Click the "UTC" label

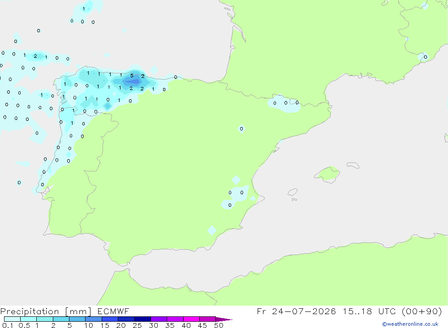[x=387, y=311]
